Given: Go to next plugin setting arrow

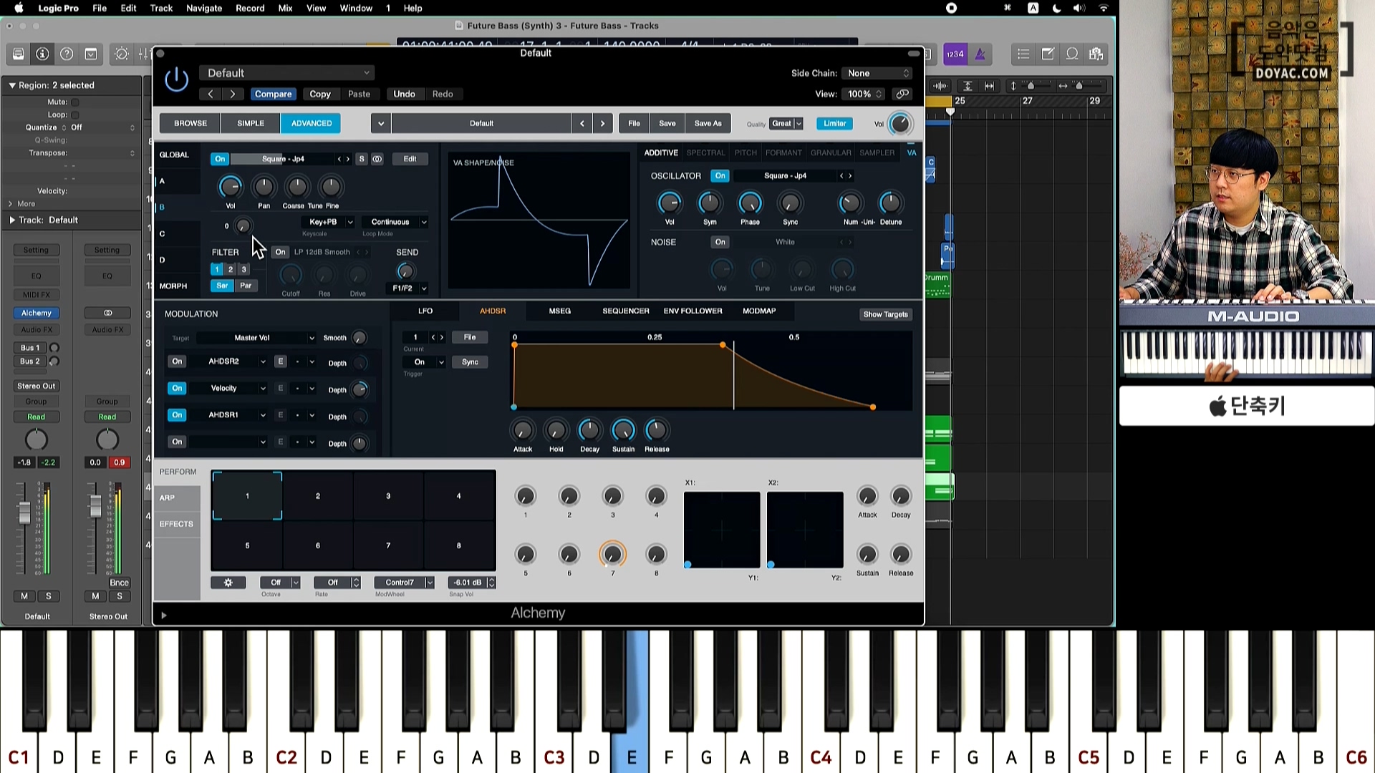Looking at the screenshot, I should pos(233,94).
